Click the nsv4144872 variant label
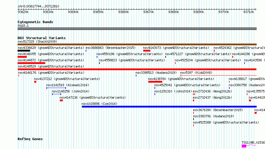The height and width of the screenshot is (149, 265). pos(51,60)
